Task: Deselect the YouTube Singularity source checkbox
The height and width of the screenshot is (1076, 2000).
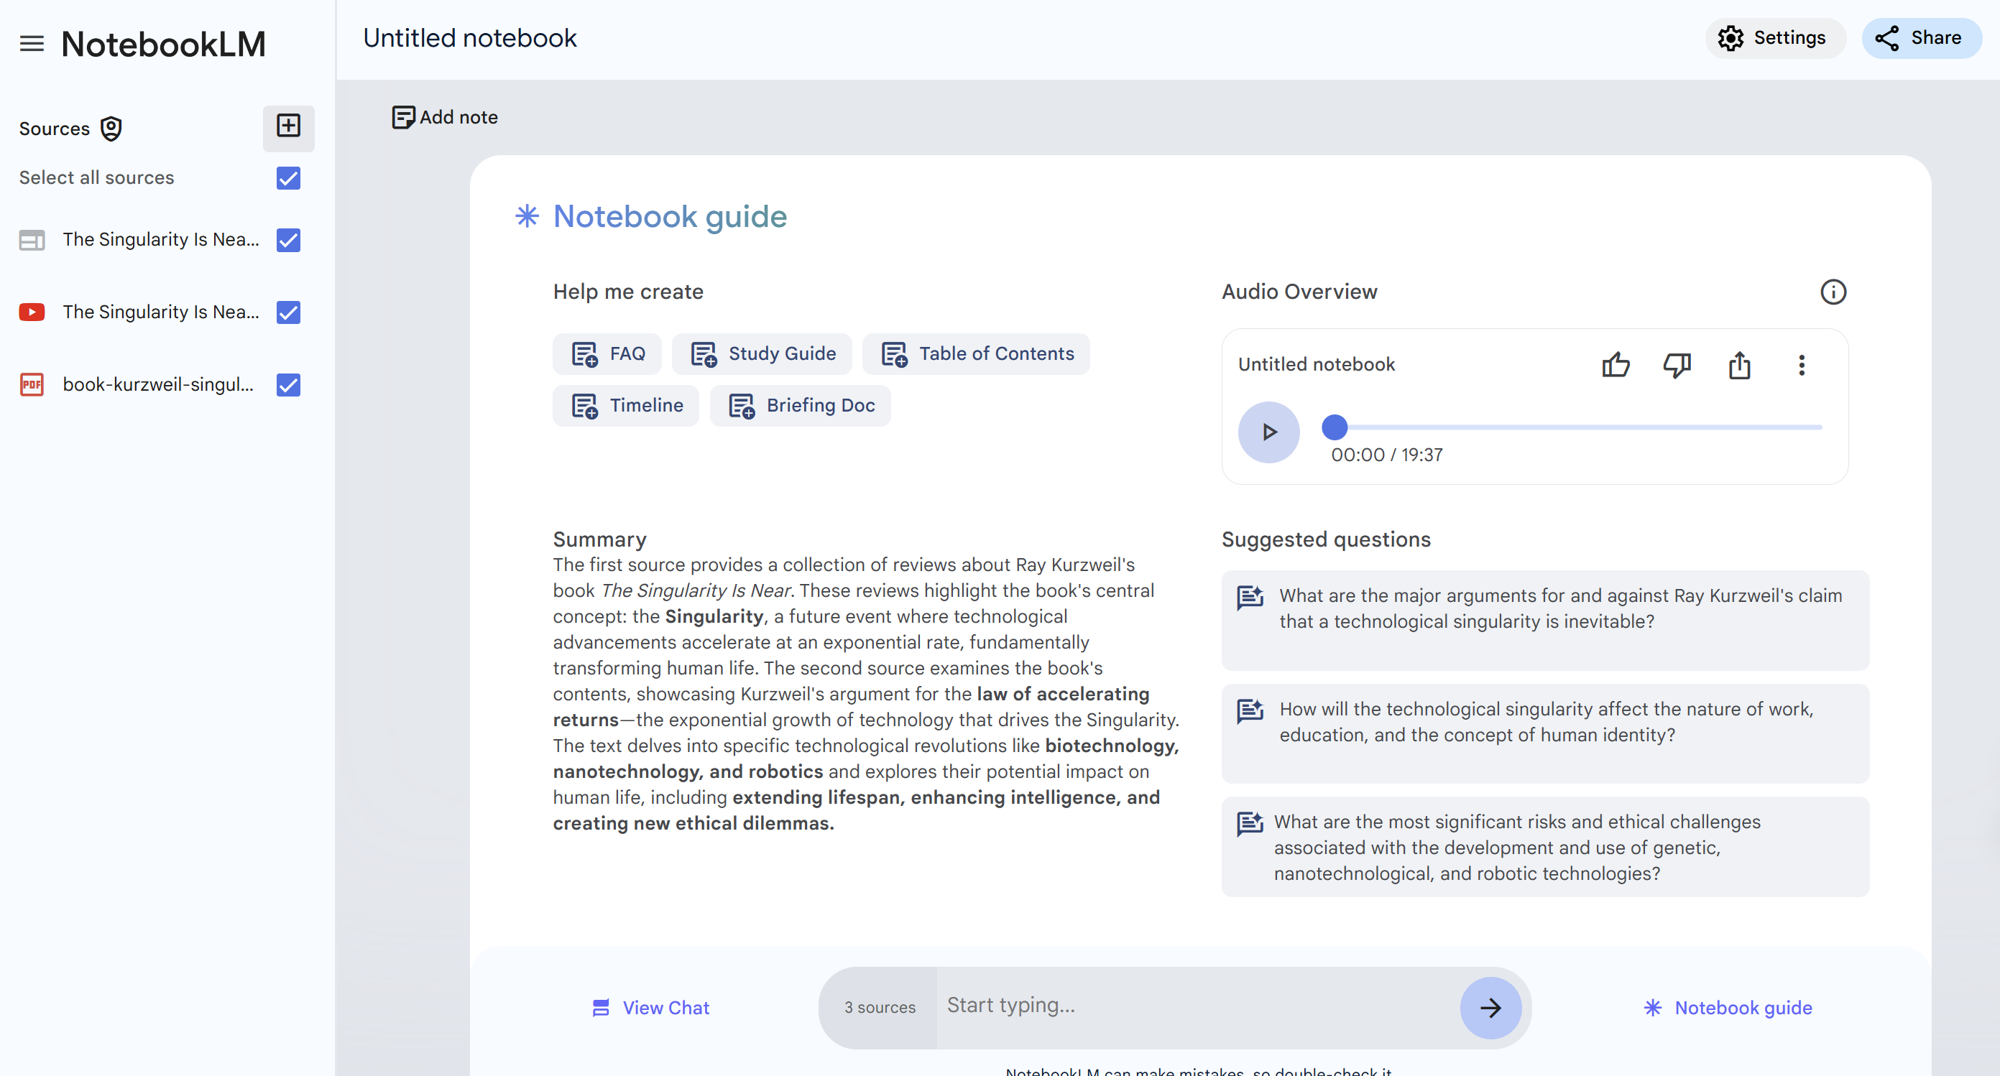Action: point(288,312)
